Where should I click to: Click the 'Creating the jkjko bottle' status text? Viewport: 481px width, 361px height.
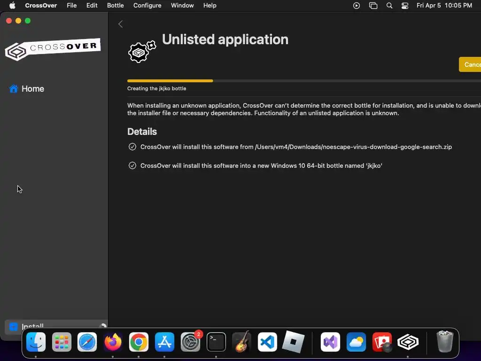point(157,88)
